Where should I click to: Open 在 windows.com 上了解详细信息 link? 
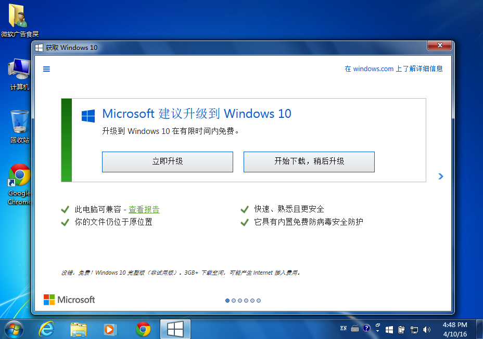coord(393,69)
